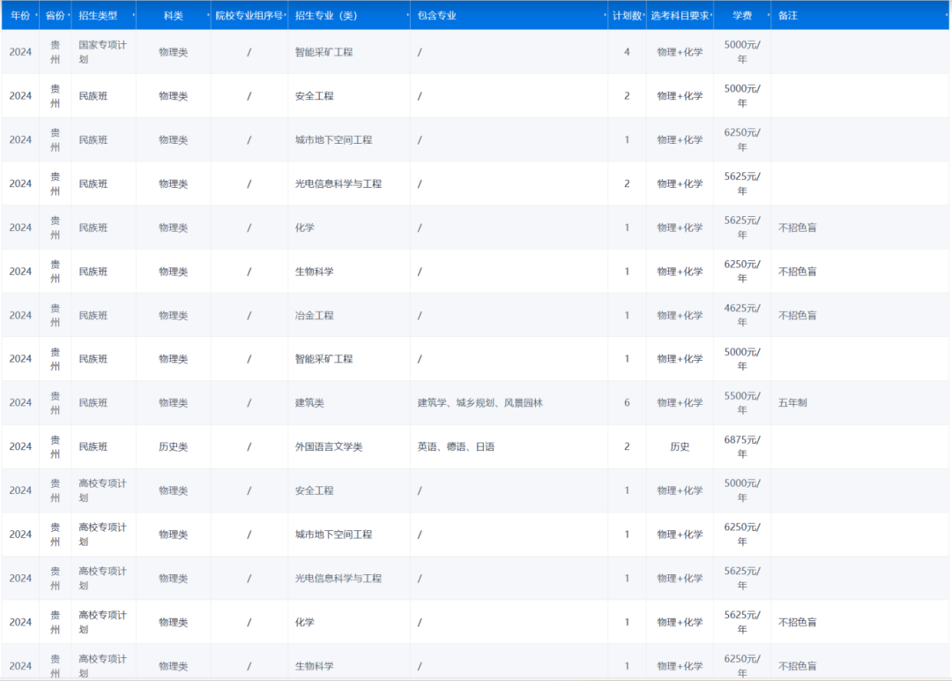Open the 学费 column filter dropdown
Image resolution: width=952 pixels, height=681 pixels.
click(x=768, y=15)
